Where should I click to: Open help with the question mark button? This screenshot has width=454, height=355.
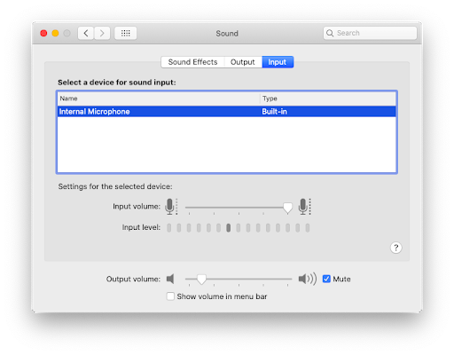(x=396, y=248)
